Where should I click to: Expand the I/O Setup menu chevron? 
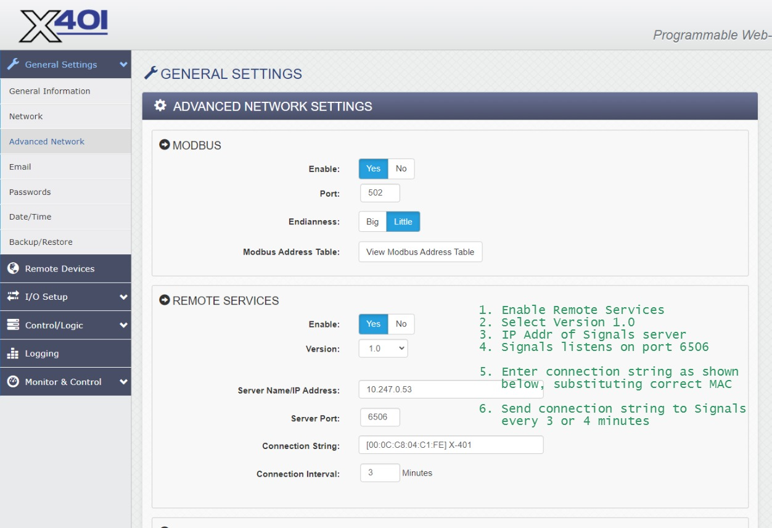coord(123,297)
